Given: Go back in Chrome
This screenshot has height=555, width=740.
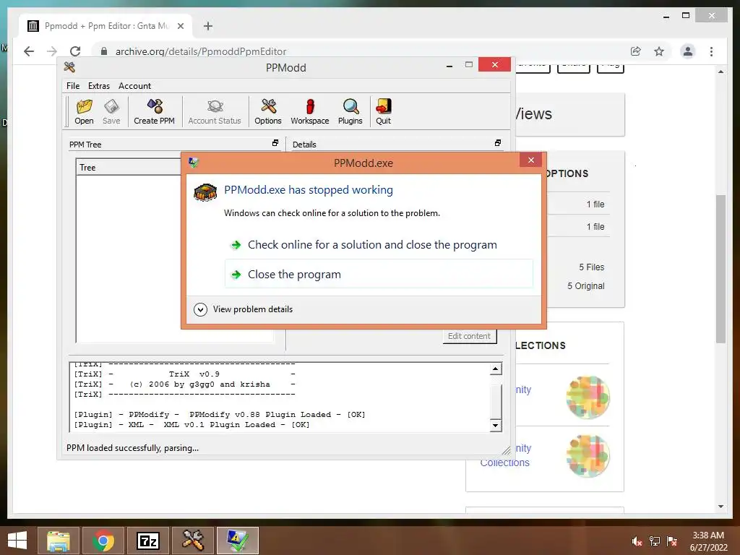Looking at the screenshot, I should click(x=29, y=51).
